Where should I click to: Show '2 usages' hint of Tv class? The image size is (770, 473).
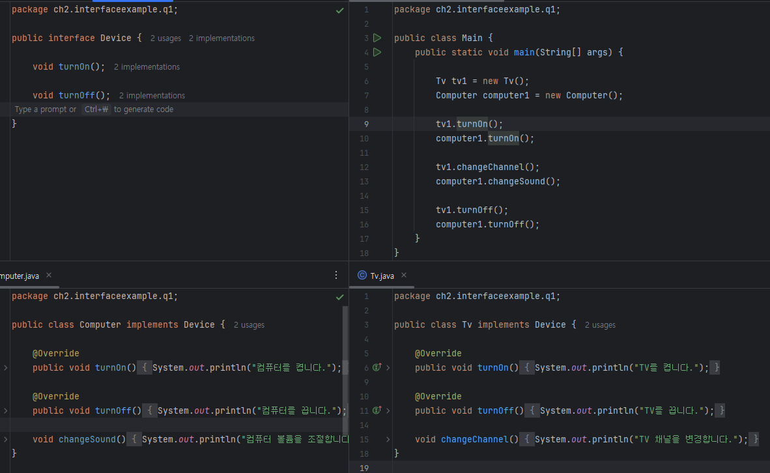[x=600, y=324]
